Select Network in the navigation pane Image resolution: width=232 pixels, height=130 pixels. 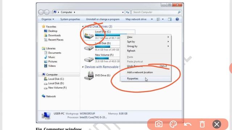(51, 96)
